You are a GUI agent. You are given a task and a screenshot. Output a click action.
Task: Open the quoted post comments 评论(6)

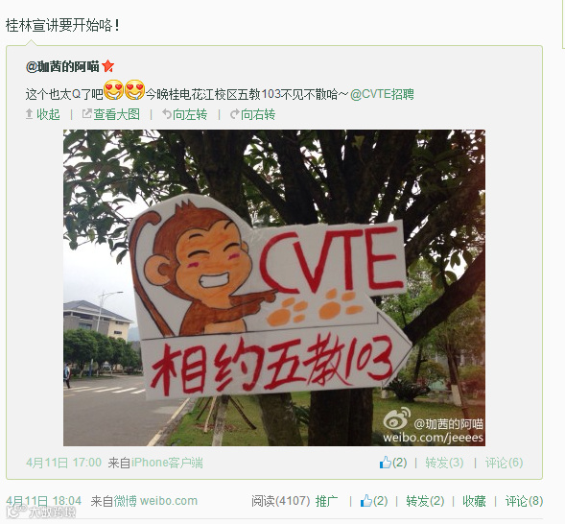click(504, 463)
